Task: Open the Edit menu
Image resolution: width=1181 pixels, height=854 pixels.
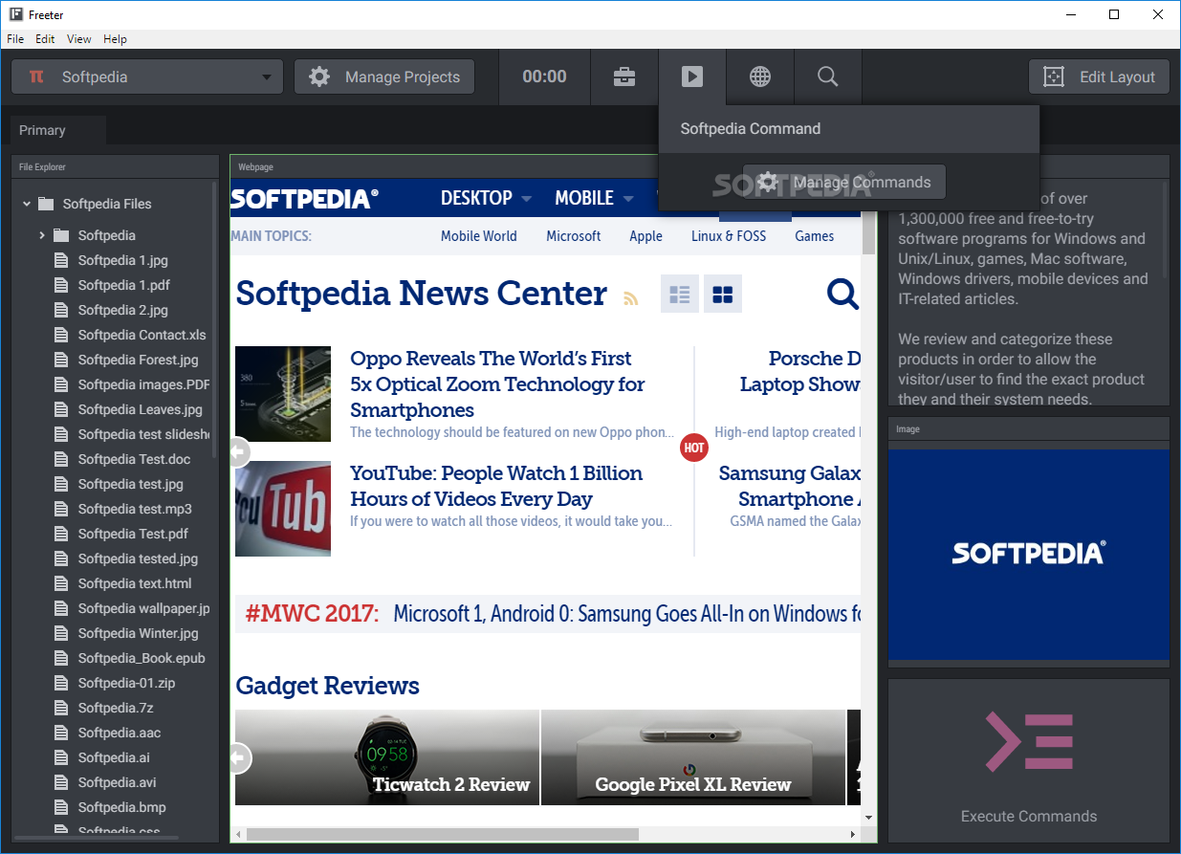Action: coord(45,39)
